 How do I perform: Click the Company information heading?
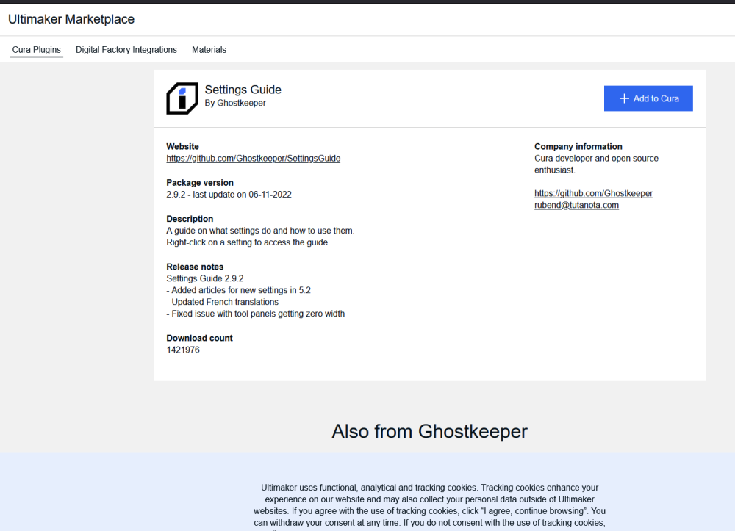click(x=578, y=146)
